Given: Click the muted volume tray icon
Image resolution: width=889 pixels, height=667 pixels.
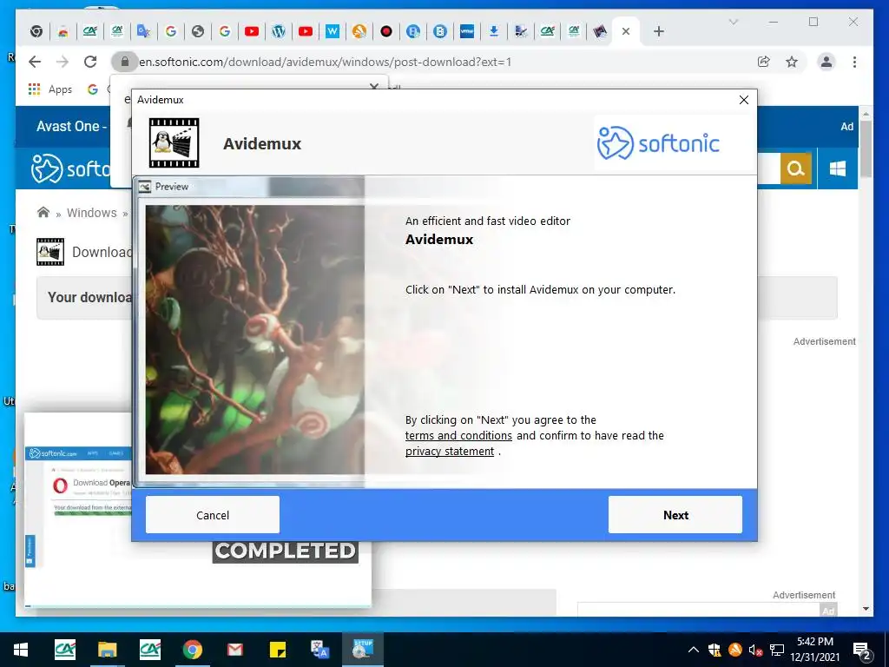Looking at the screenshot, I should (756, 650).
